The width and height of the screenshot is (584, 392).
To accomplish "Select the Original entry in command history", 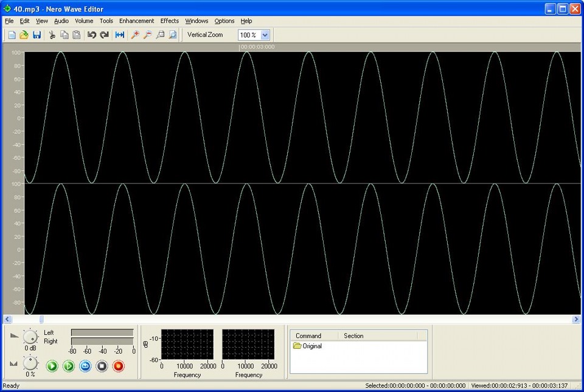I will click(x=312, y=346).
